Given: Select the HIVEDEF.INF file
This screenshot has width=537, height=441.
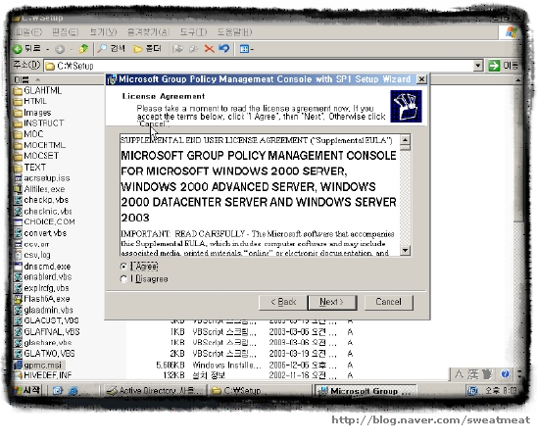Looking at the screenshot, I should 43,375.
